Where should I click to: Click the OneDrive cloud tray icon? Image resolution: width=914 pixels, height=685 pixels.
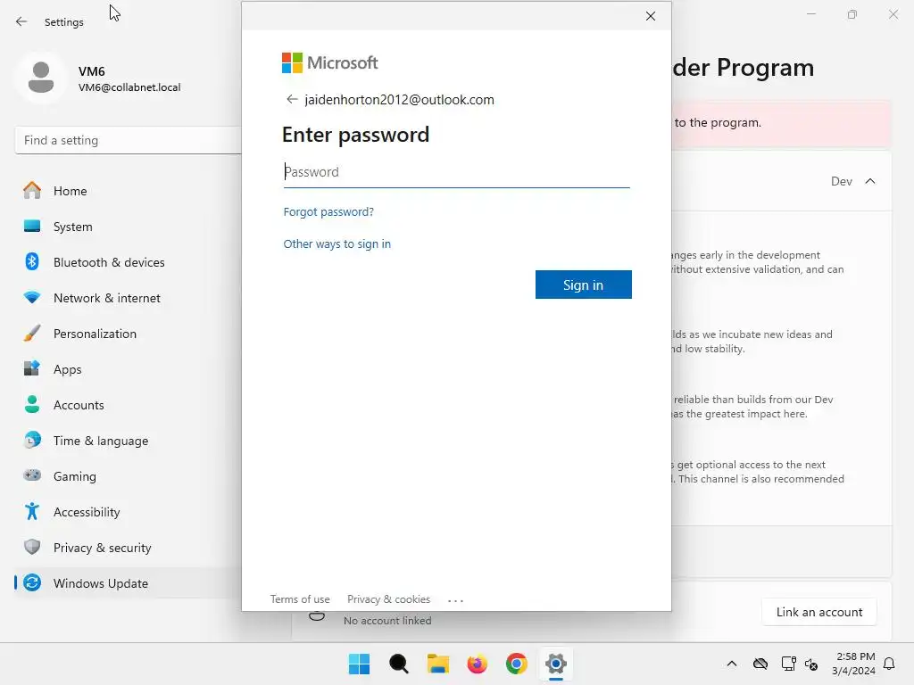[x=760, y=664]
